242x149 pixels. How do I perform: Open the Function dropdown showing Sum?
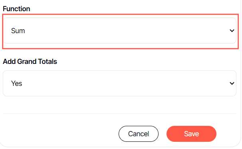click(120, 31)
